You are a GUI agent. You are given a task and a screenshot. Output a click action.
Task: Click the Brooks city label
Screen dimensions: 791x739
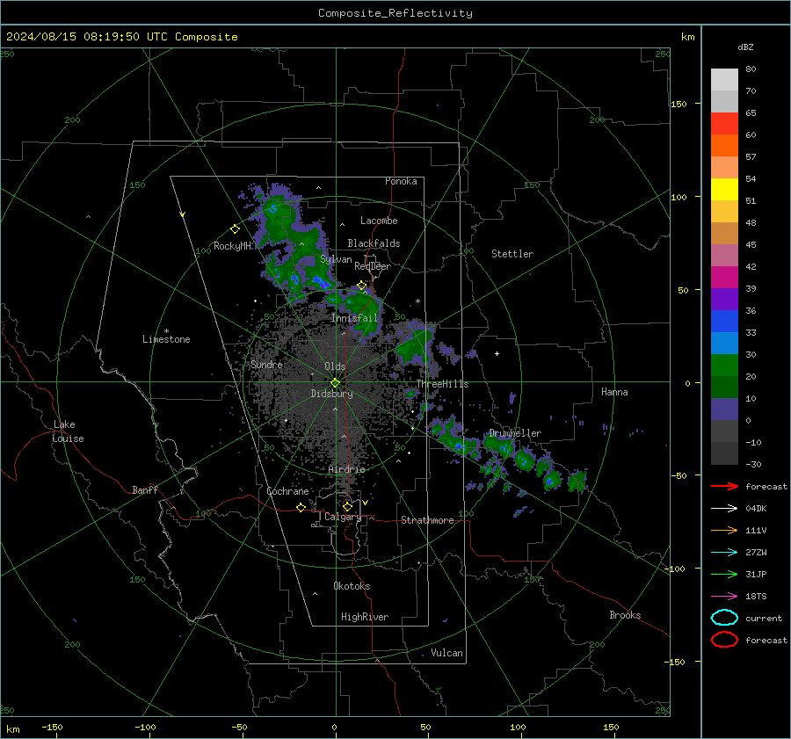pyautogui.click(x=625, y=615)
